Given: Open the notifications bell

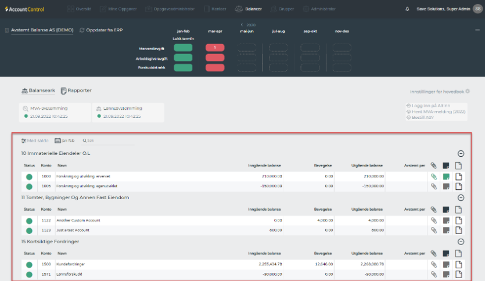Looking at the screenshot, I should [x=407, y=9].
